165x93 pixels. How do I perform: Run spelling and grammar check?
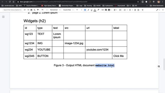coord(35,10)
